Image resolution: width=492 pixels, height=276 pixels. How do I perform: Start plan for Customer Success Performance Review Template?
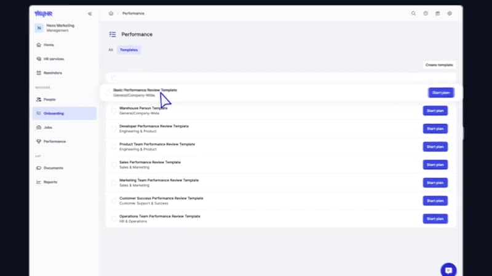[435, 201]
